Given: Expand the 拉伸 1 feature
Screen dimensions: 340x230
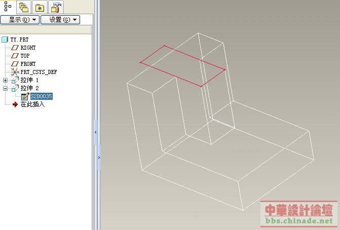Looking at the screenshot, I should coord(5,81).
